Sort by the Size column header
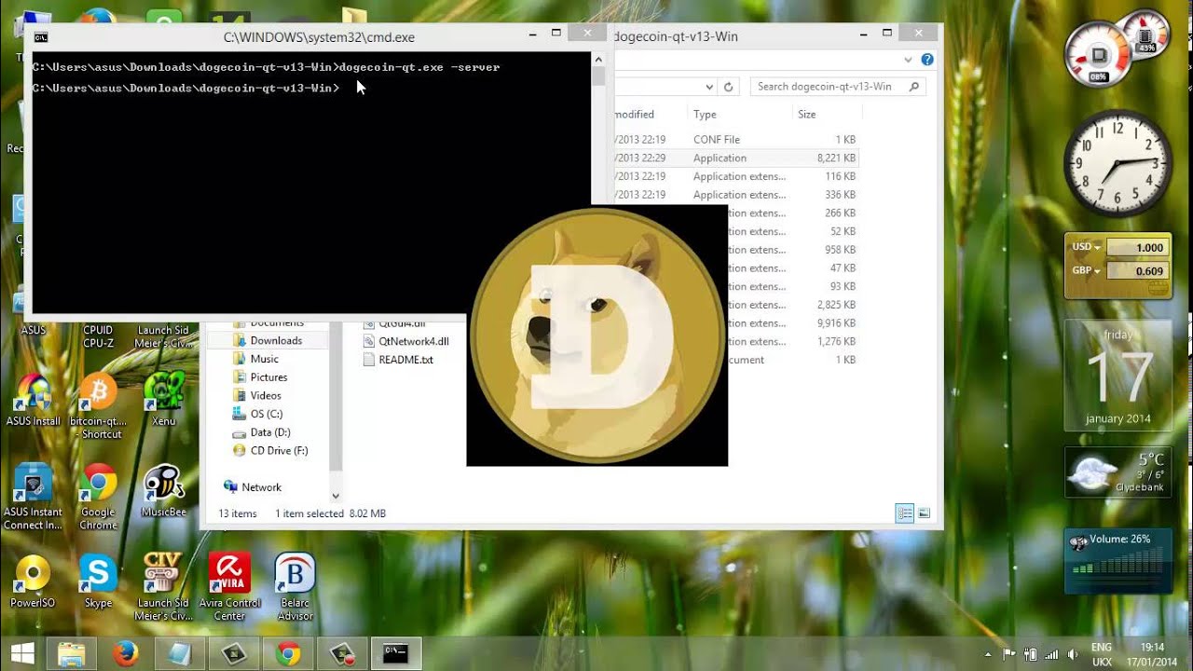Screen dimensions: 1193x671 (806, 115)
